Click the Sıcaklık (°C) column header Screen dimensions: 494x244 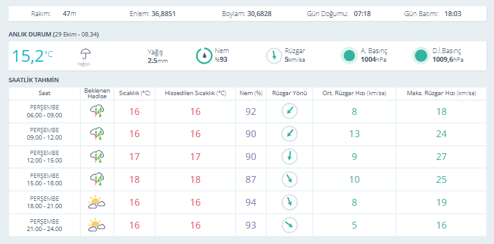[135, 93]
